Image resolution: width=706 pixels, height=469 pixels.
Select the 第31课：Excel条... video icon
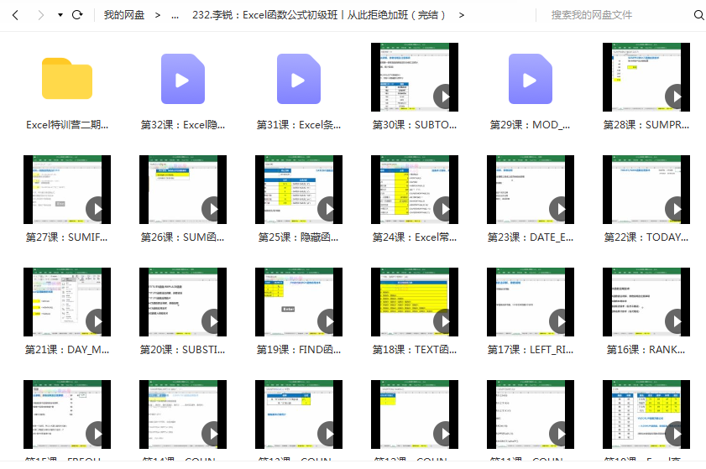pyautogui.click(x=299, y=79)
